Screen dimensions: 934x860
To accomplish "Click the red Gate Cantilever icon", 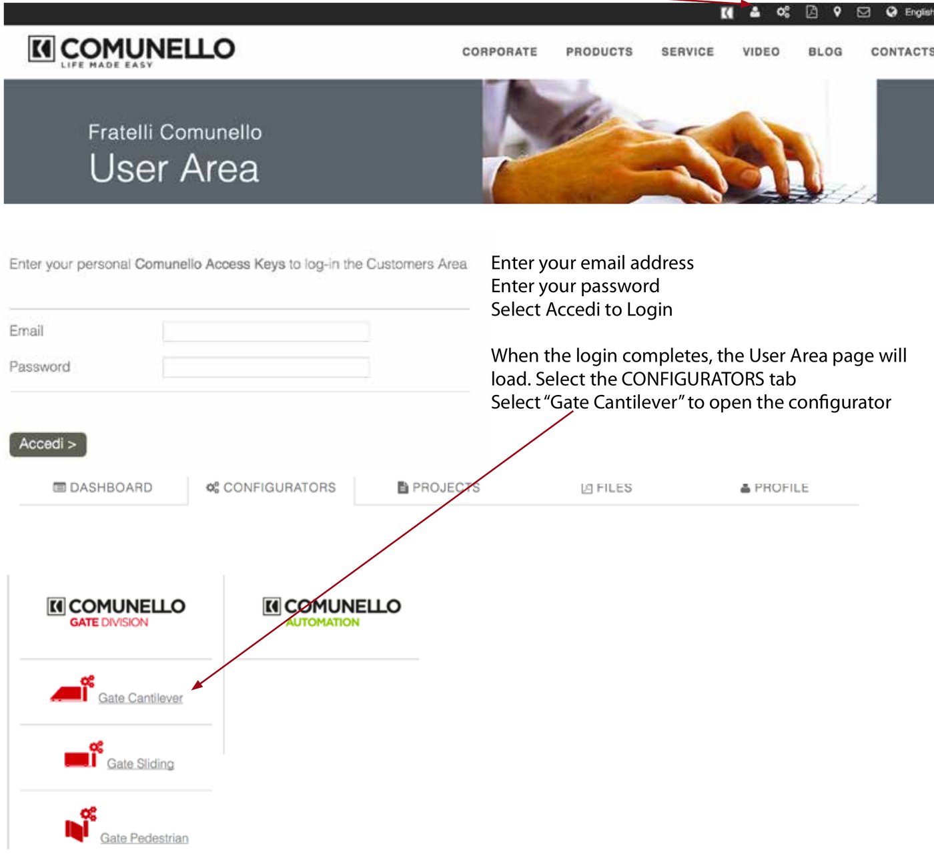I will pyautogui.click(x=73, y=689).
